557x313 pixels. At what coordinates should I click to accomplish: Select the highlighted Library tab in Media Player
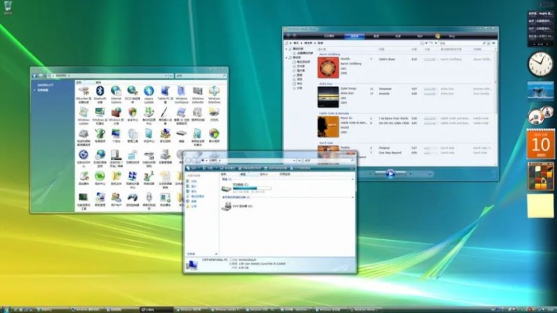[354, 35]
